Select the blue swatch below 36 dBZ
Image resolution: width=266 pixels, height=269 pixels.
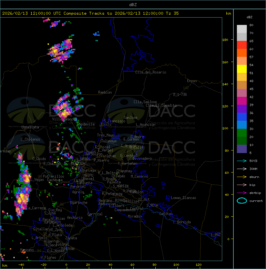click(242, 117)
